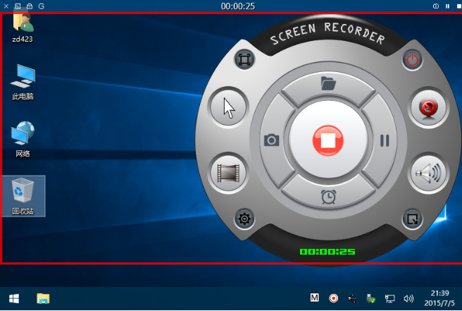Click the minimize-to-corner arrow icon
Screen dimensions: 462x311
412,219
